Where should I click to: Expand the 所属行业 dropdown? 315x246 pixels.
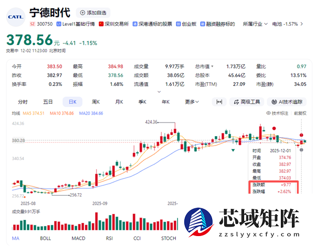(255, 24)
